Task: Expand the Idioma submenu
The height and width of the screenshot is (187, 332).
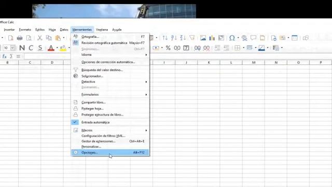Action: 110,55
